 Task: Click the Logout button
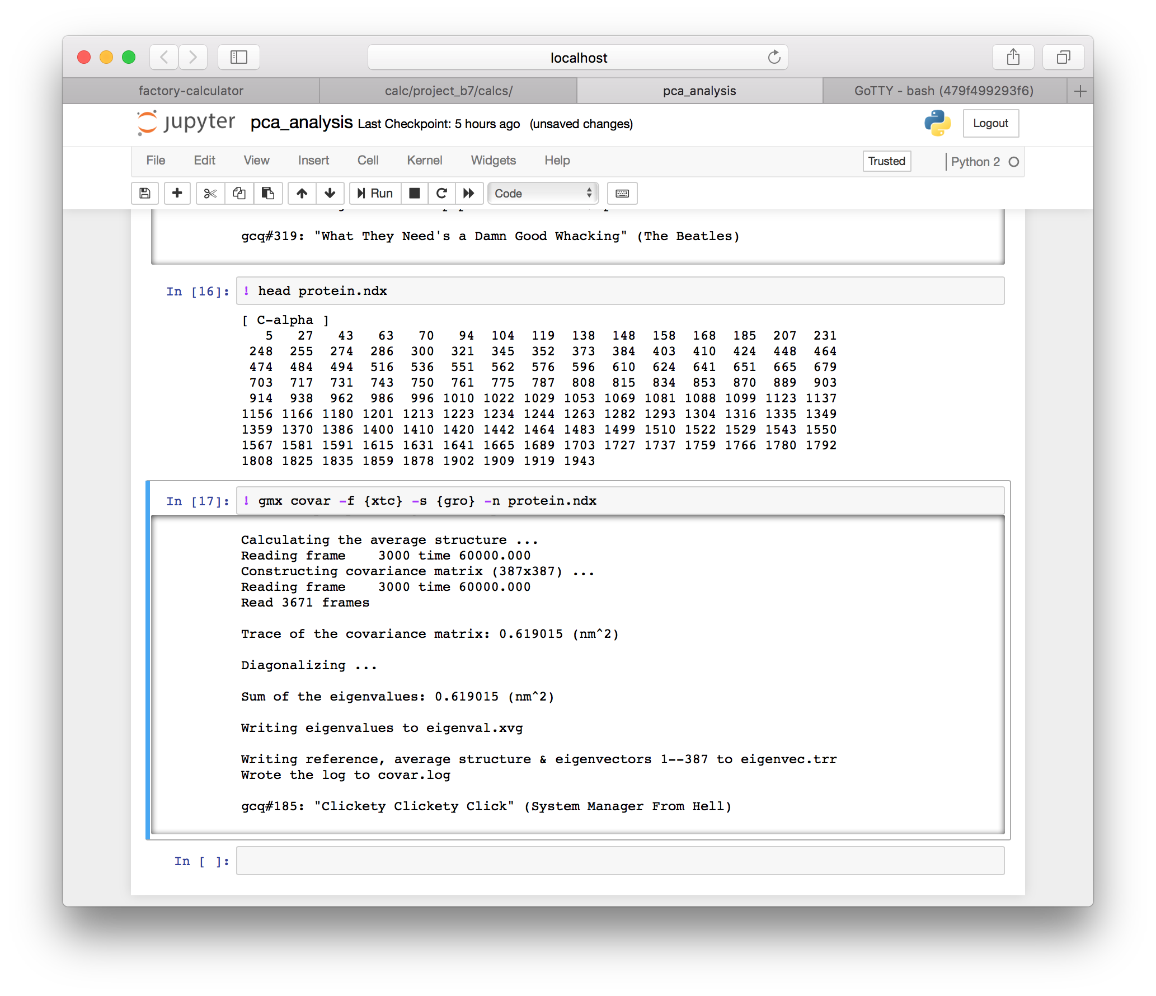990,123
